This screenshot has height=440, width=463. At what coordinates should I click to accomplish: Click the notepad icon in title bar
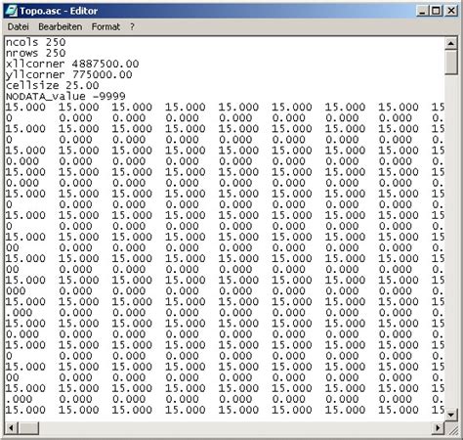coord(12,11)
